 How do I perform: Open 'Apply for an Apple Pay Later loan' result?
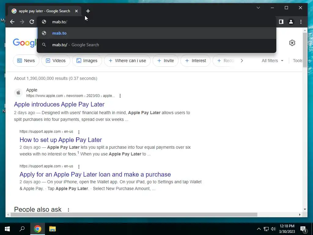[95, 174]
